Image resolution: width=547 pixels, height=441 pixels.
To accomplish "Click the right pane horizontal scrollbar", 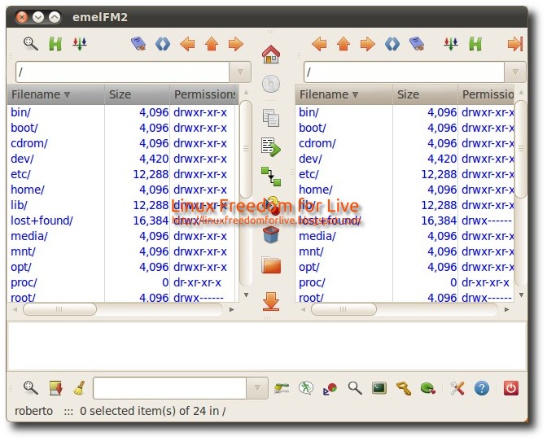I will [x=344, y=309].
